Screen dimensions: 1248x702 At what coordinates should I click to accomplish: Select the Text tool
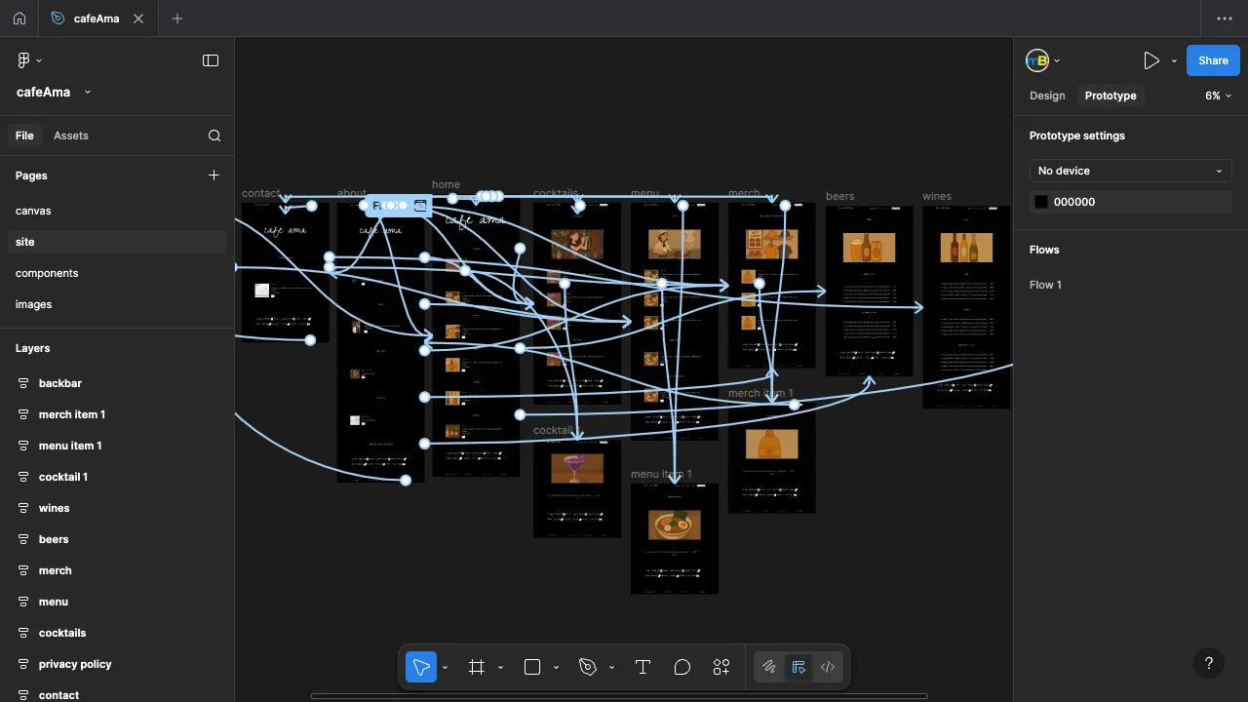(x=643, y=667)
